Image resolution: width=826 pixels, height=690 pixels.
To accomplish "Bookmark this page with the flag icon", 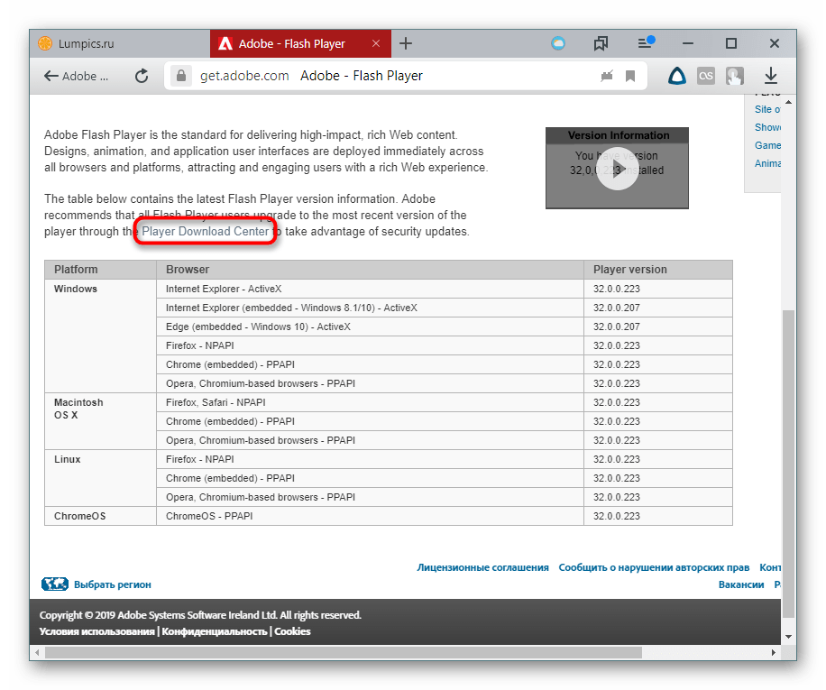I will (x=630, y=77).
